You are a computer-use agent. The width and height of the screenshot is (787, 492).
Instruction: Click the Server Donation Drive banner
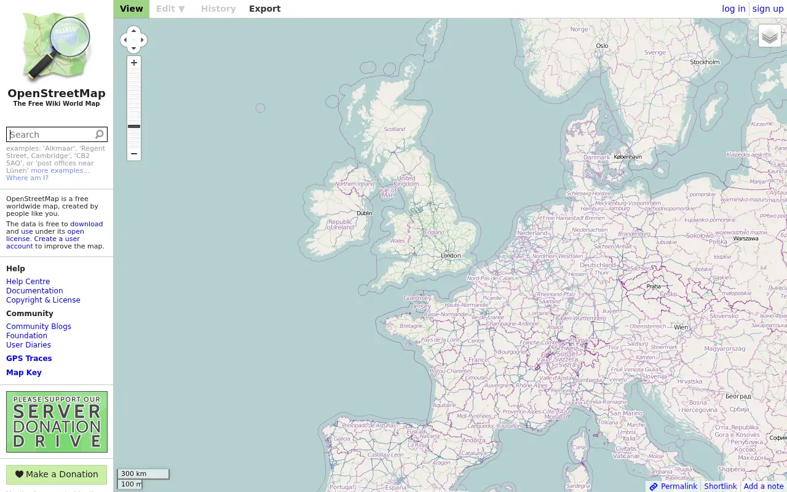[x=57, y=422]
